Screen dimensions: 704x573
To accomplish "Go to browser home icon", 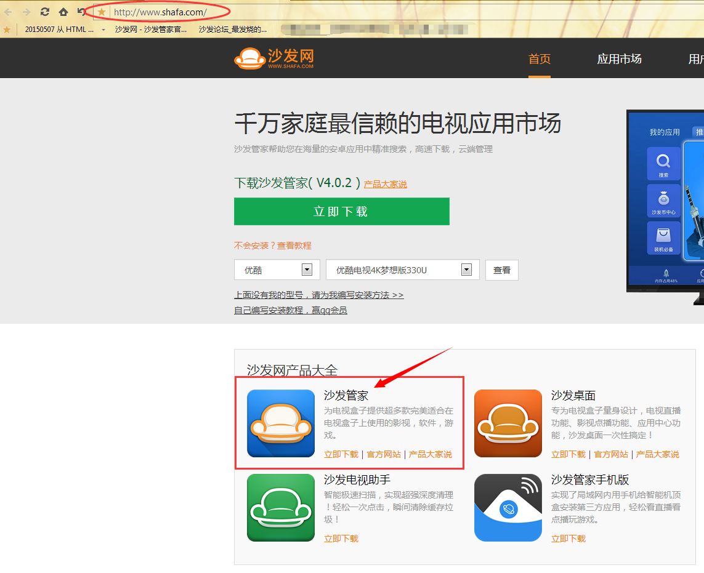I will click(63, 12).
